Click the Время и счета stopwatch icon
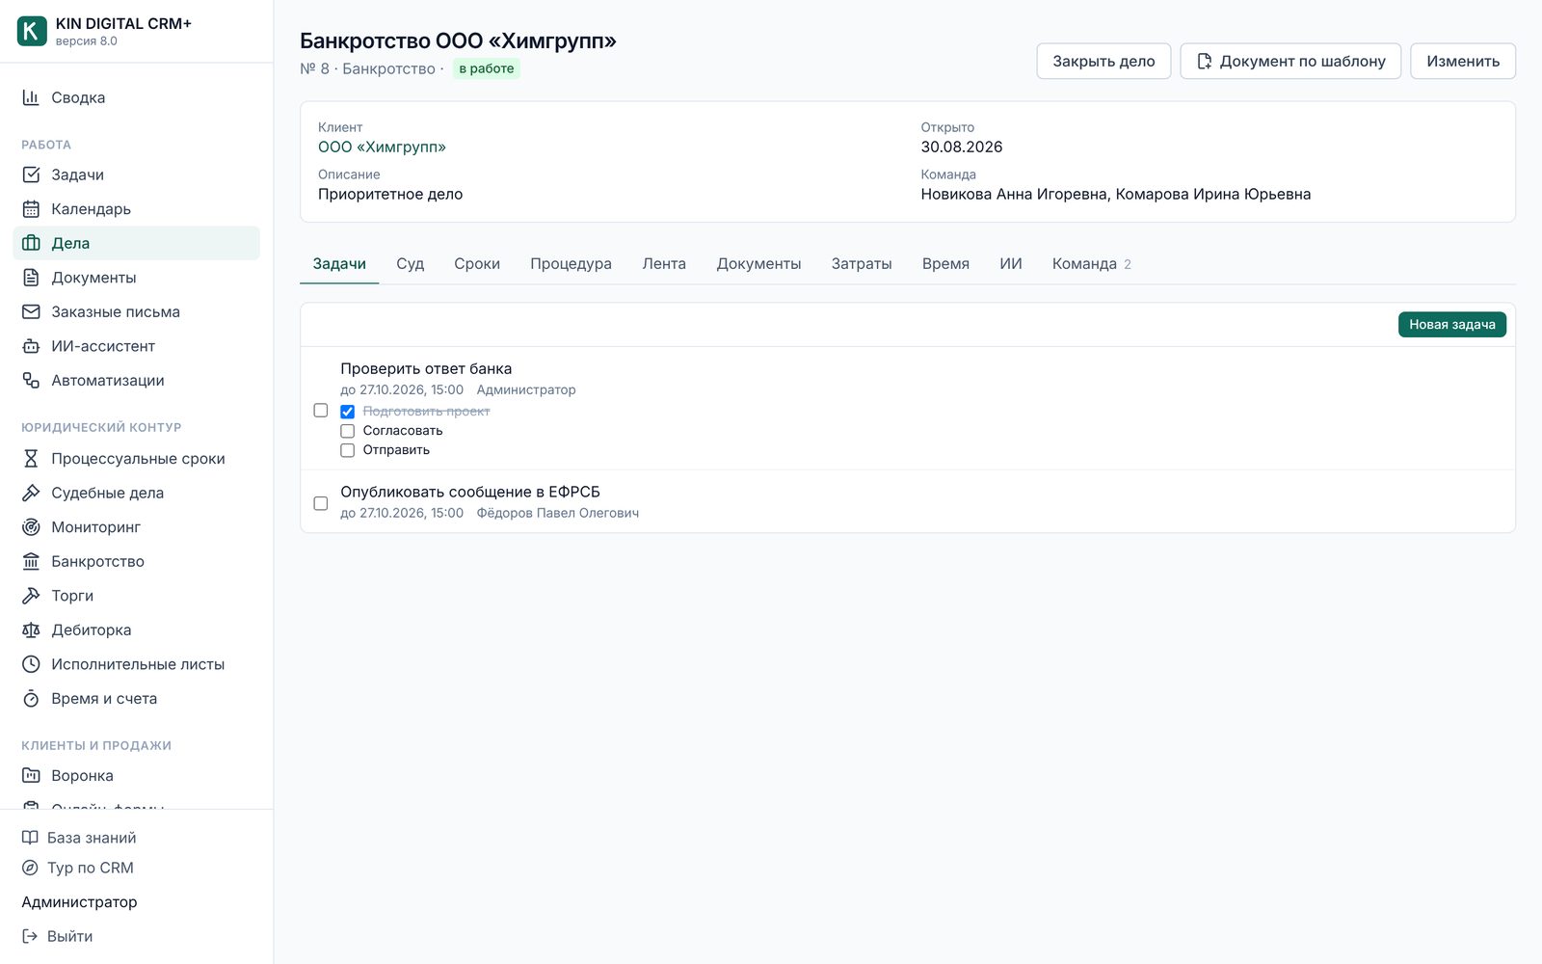Image resolution: width=1542 pixels, height=964 pixels. (x=31, y=699)
